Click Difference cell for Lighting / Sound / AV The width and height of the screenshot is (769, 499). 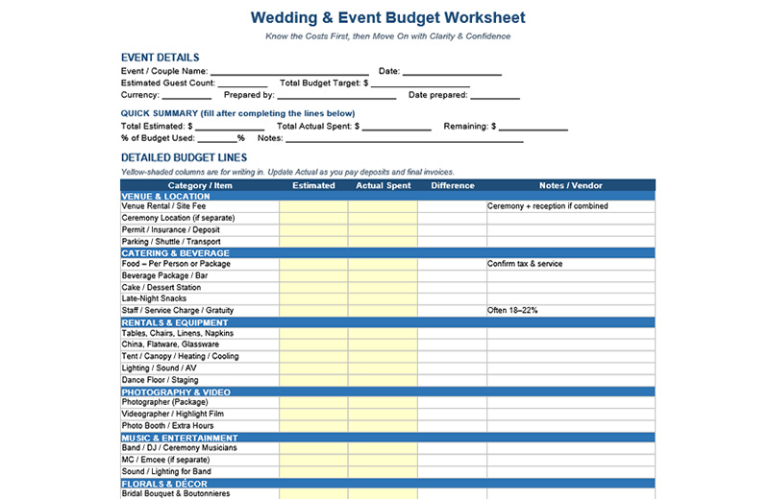pyautogui.click(x=452, y=368)
